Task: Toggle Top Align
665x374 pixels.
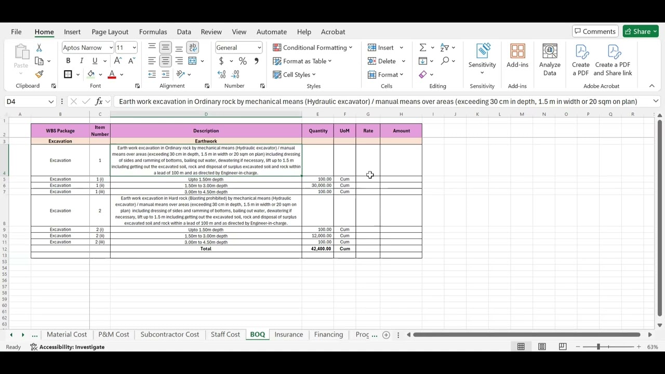Action: click(152, 47)
